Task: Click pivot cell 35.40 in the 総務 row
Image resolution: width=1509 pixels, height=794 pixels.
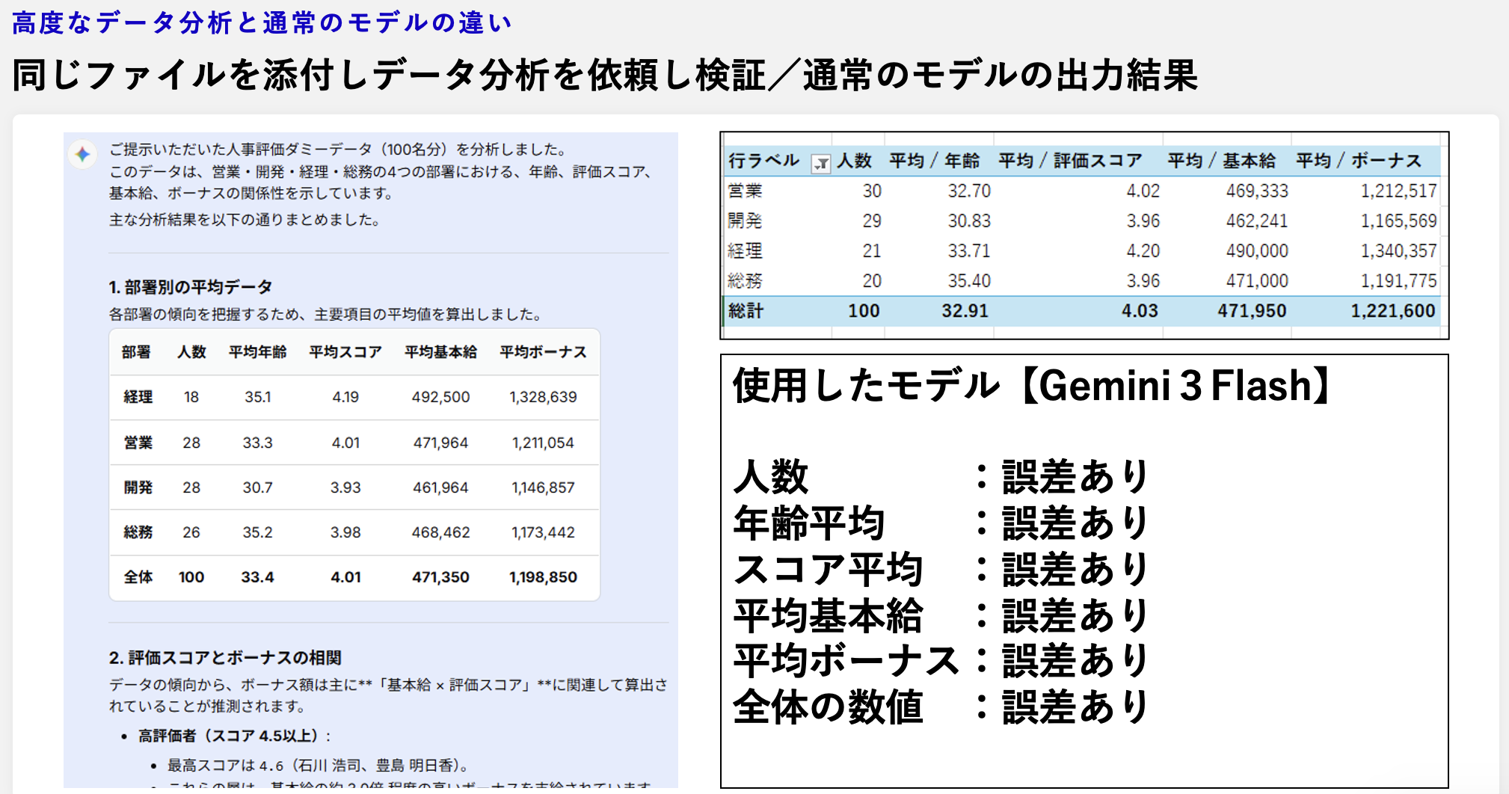Action: (969, 280)
